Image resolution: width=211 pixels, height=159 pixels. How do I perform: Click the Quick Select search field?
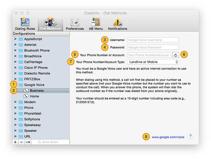[50, 142]
